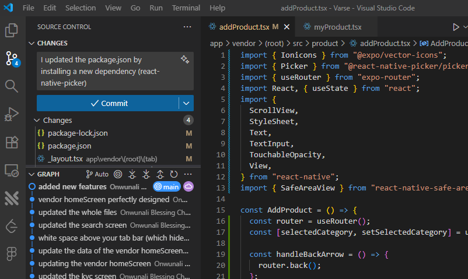Open package.json in changes list

click(x=115, y=146)
